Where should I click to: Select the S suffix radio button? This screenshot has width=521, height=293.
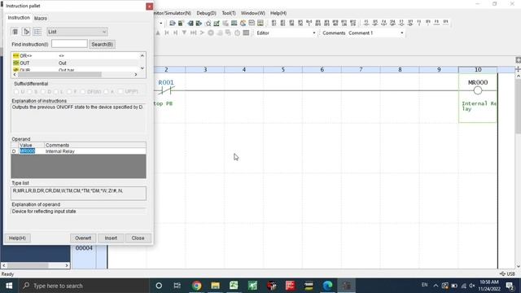29,91
